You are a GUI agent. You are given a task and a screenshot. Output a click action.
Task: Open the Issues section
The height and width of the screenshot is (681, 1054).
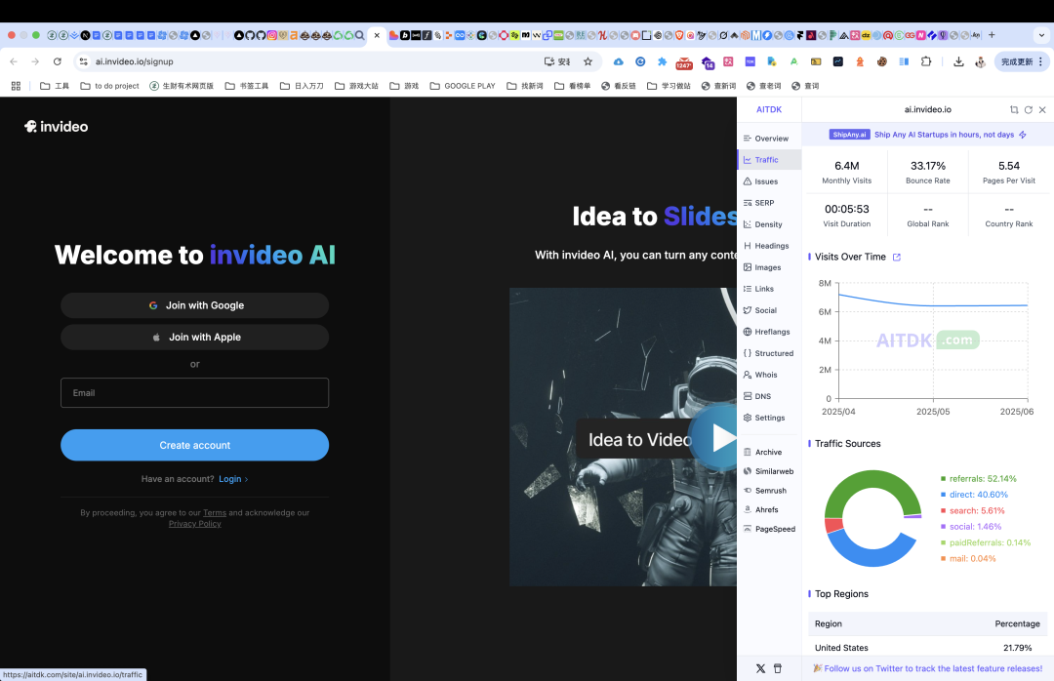(x=769, y=181)
